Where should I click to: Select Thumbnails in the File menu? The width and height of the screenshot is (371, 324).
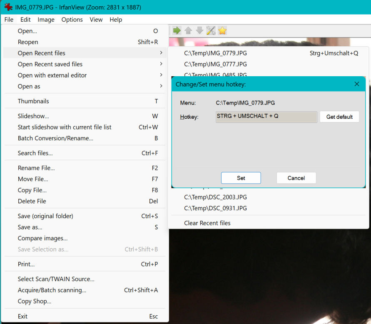click(x=33, y=101)
